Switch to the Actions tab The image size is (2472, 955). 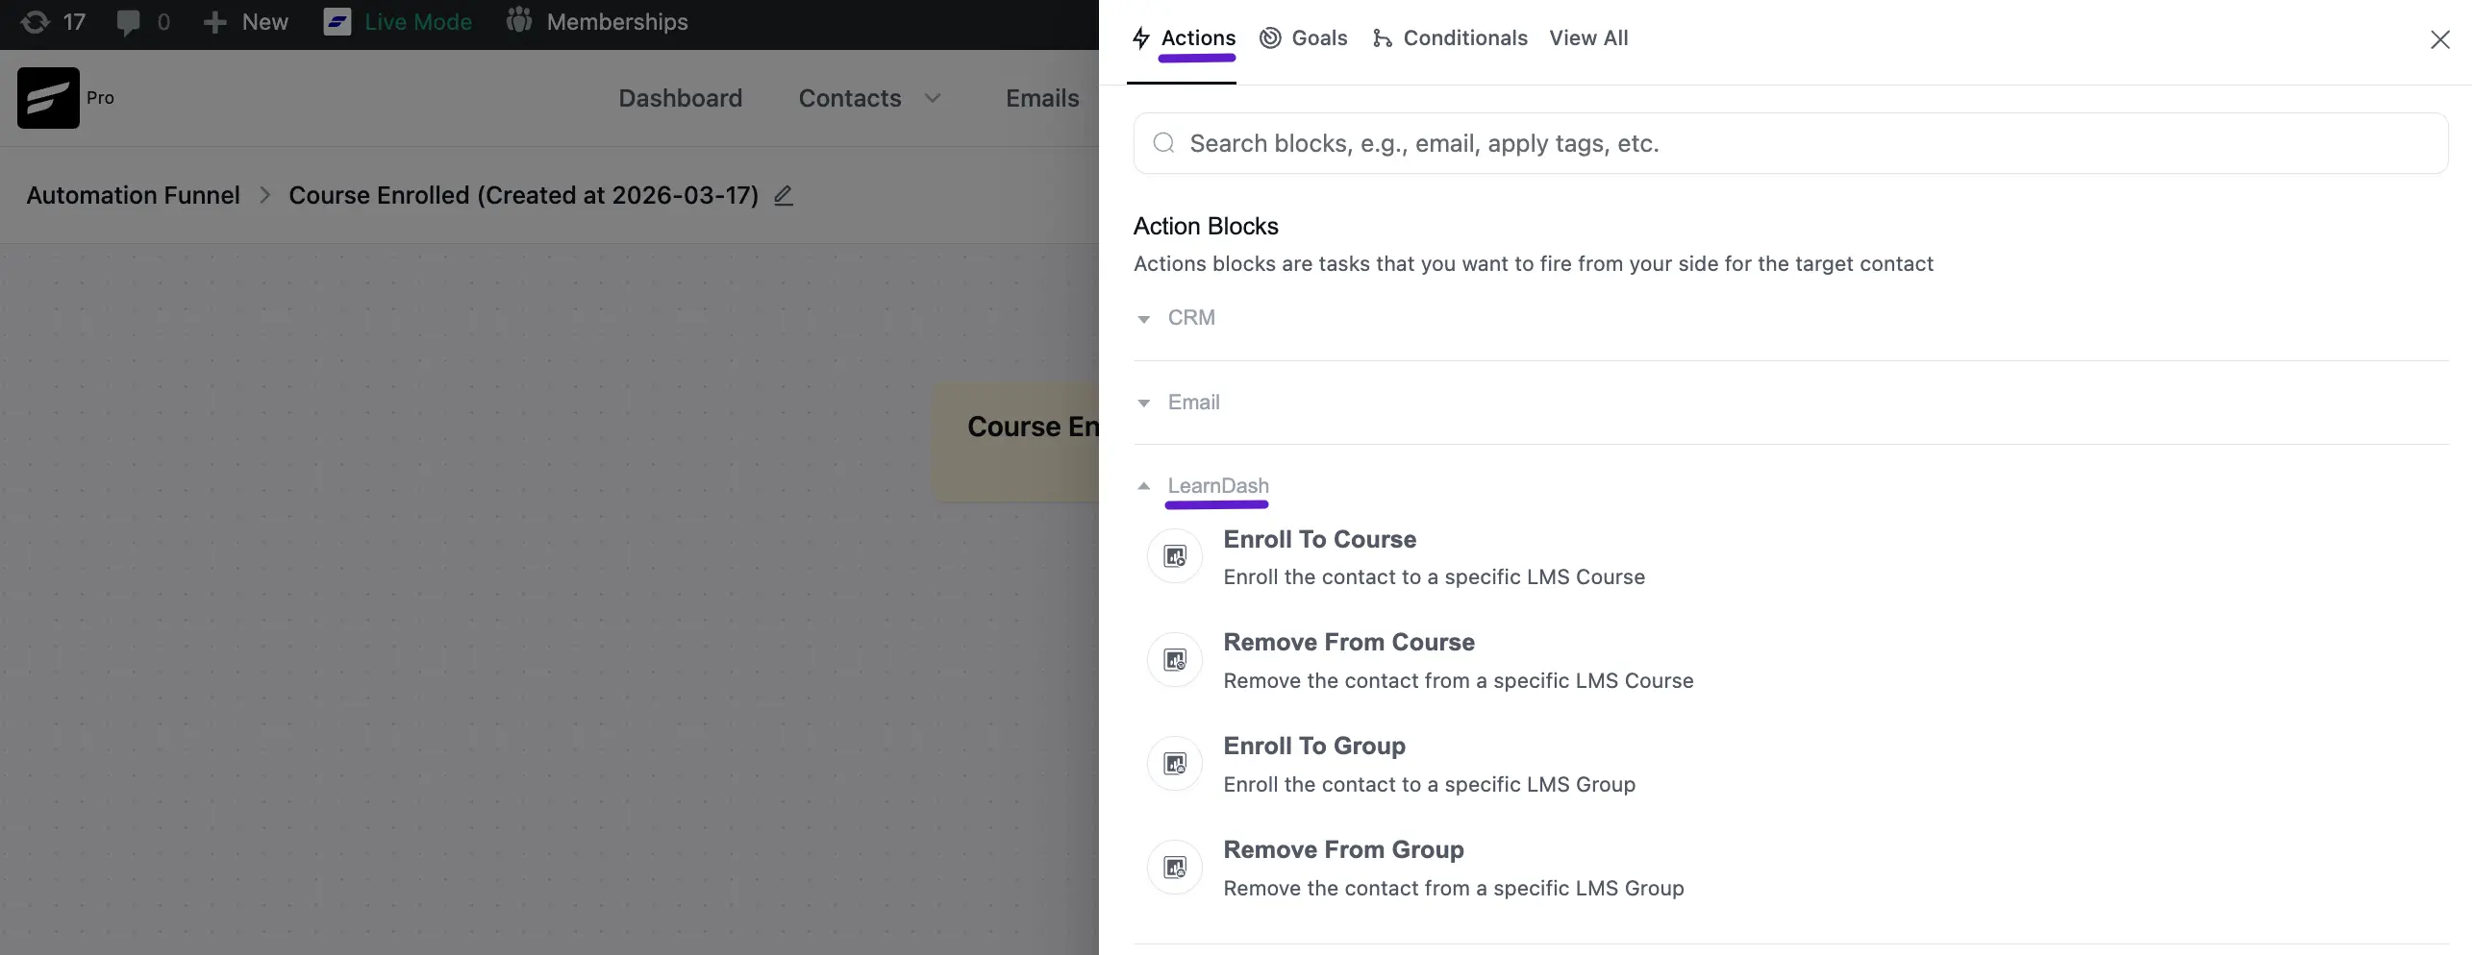tap(1184, 38)
